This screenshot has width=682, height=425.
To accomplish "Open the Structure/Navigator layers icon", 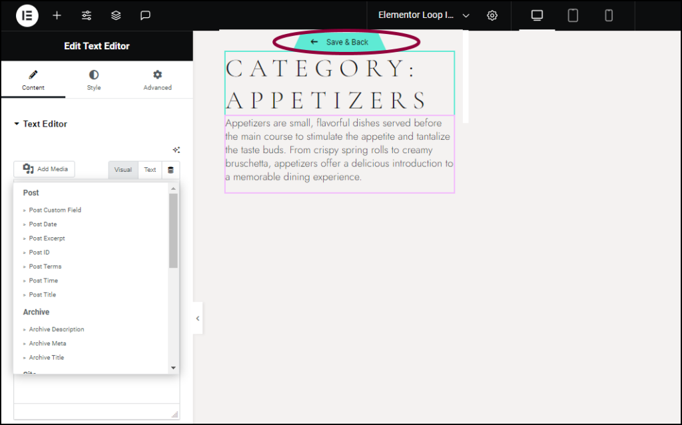I will click(x=116, y=15).
